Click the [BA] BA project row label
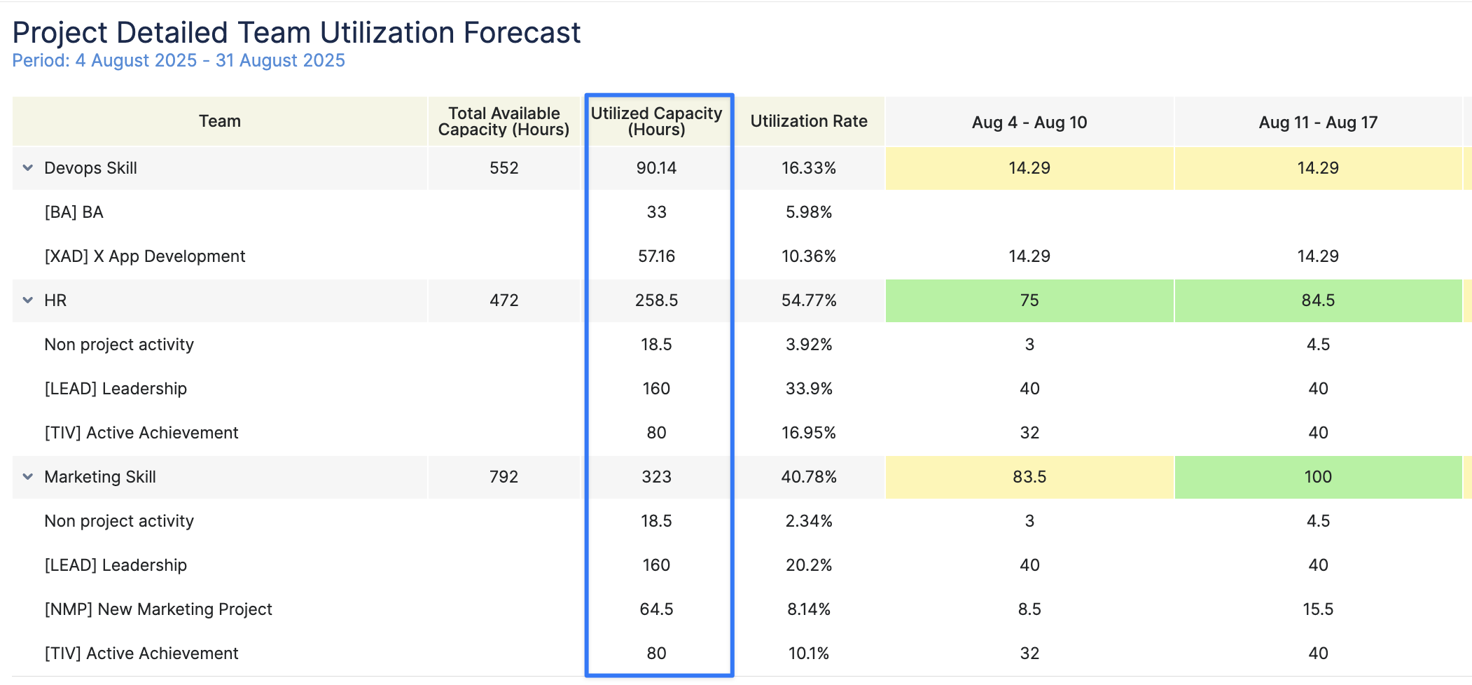The image size is (1472, 685). pyautogui.click(x=74, y=212)
